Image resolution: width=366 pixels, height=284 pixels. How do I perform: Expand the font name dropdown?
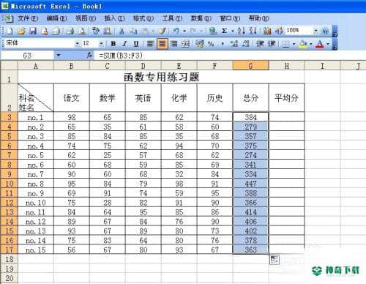coord(77,44)
